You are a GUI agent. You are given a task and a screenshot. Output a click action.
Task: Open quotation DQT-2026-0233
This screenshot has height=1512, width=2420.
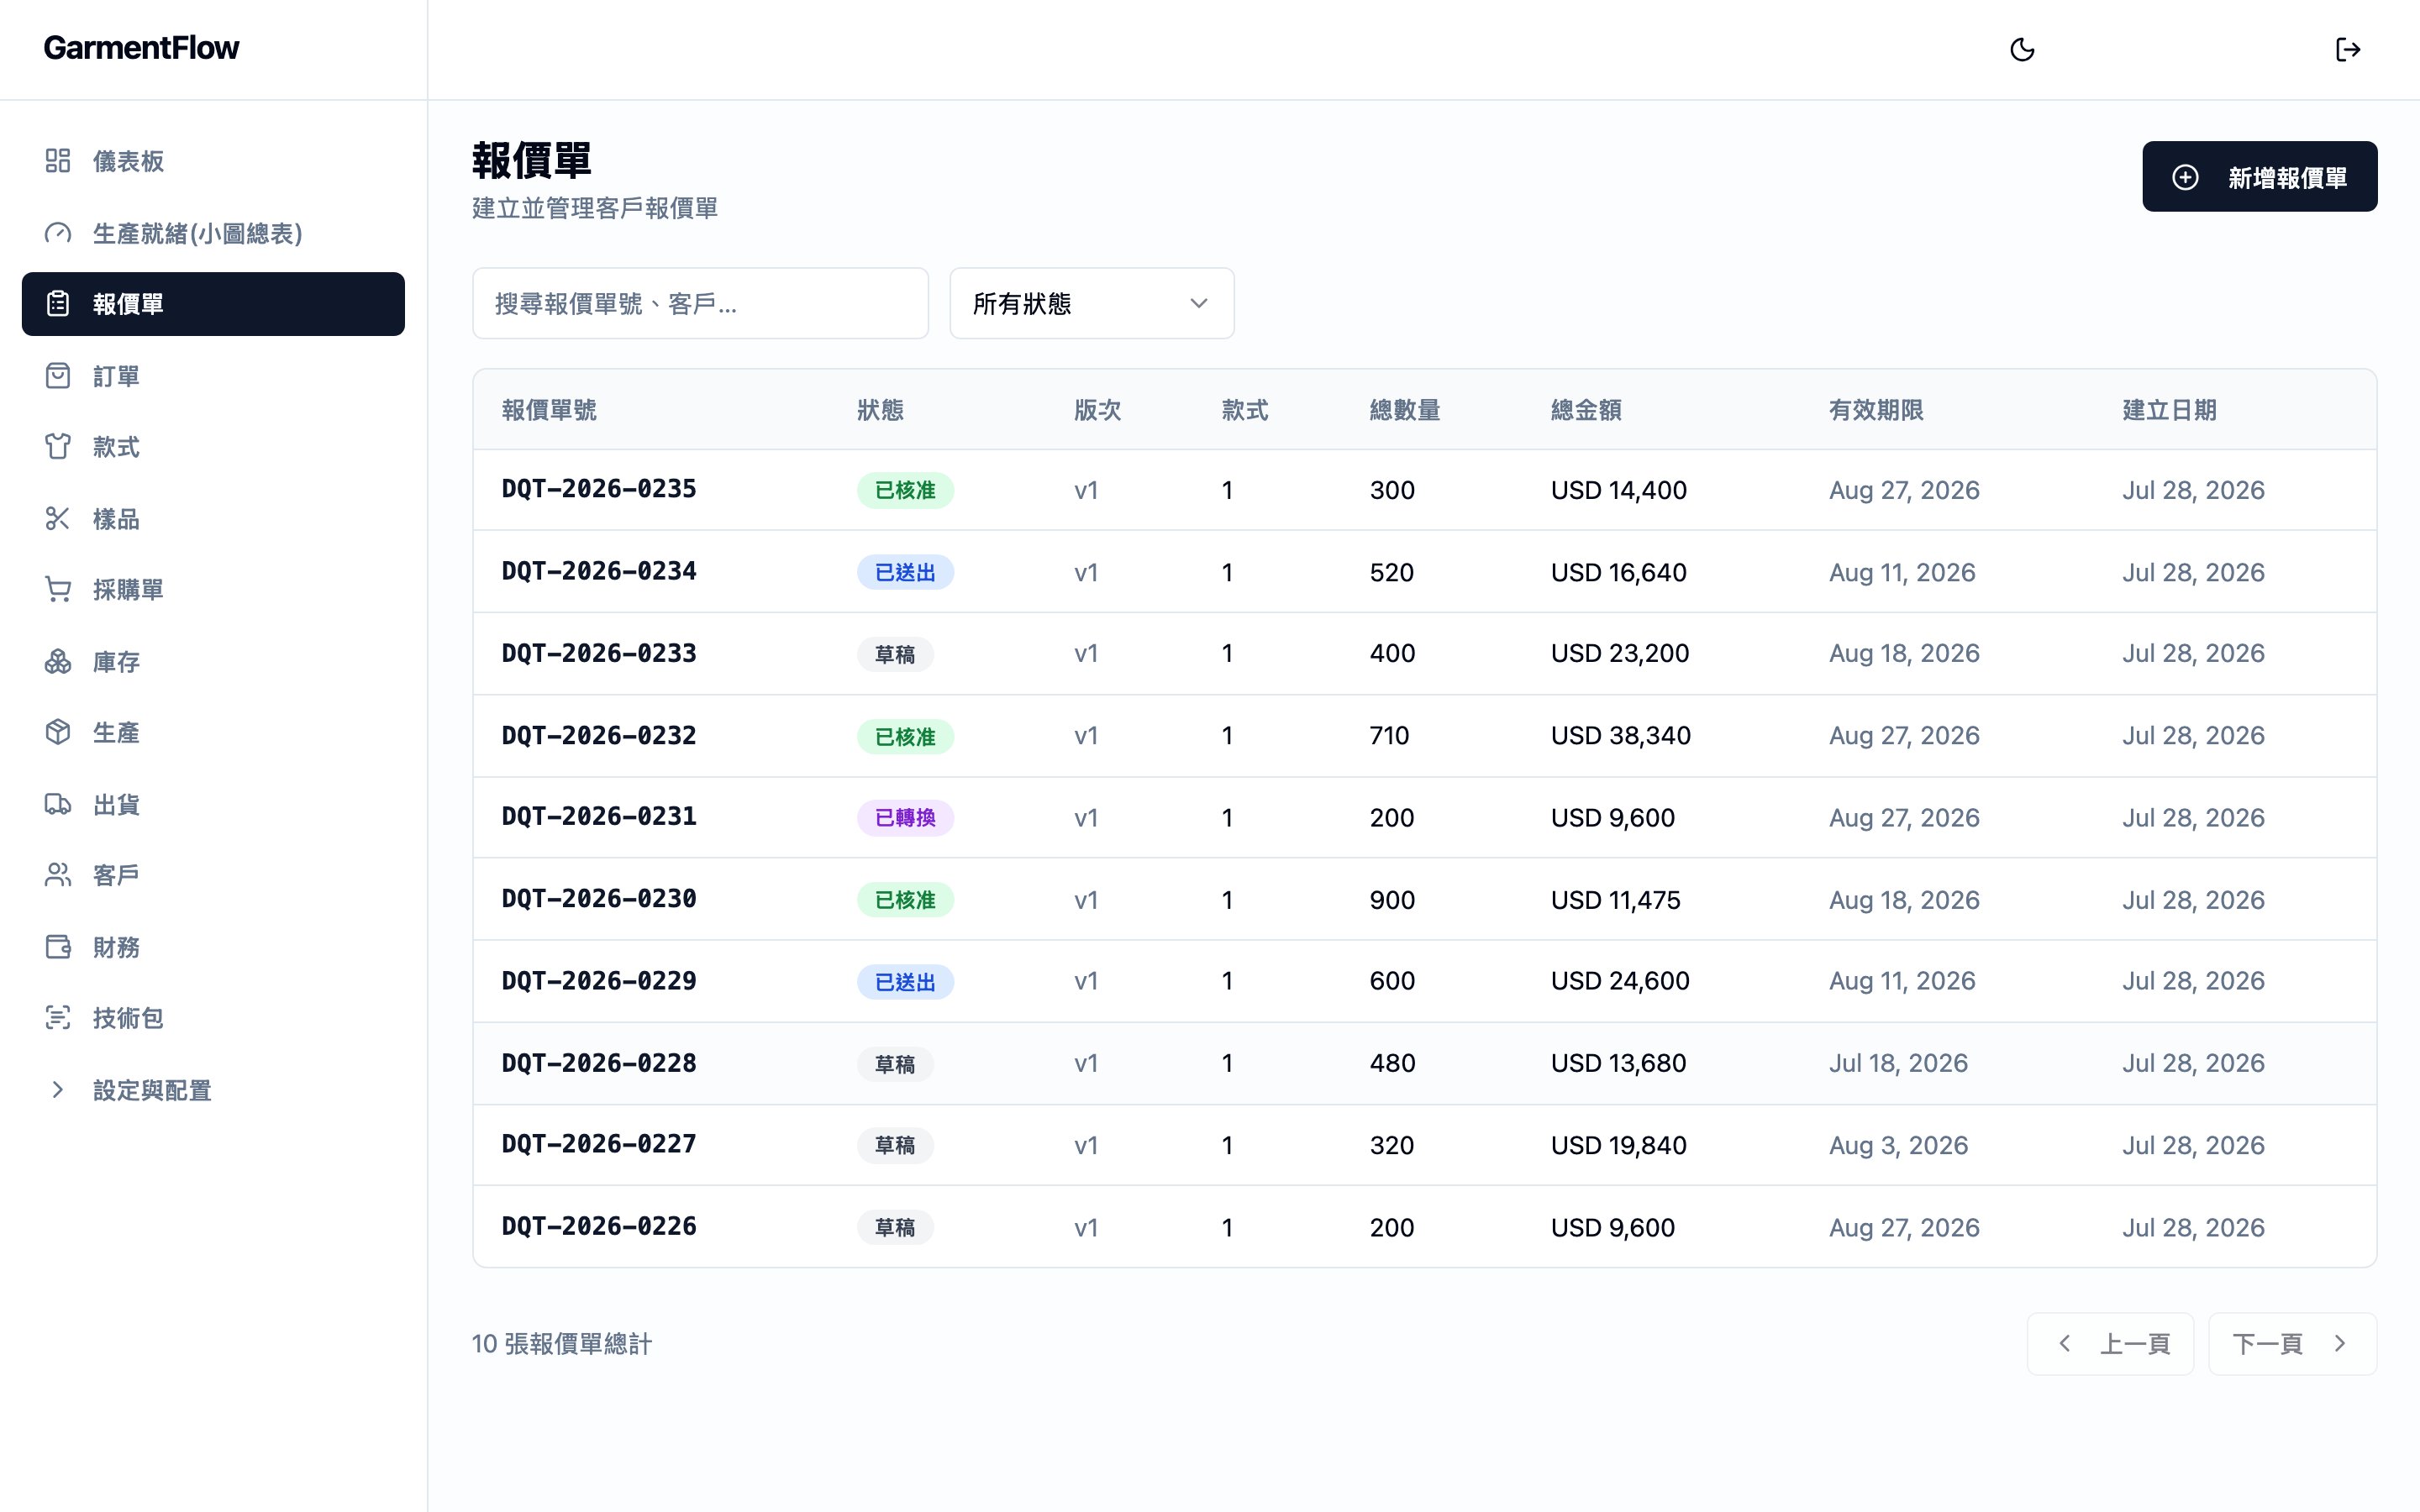point(599,653)
